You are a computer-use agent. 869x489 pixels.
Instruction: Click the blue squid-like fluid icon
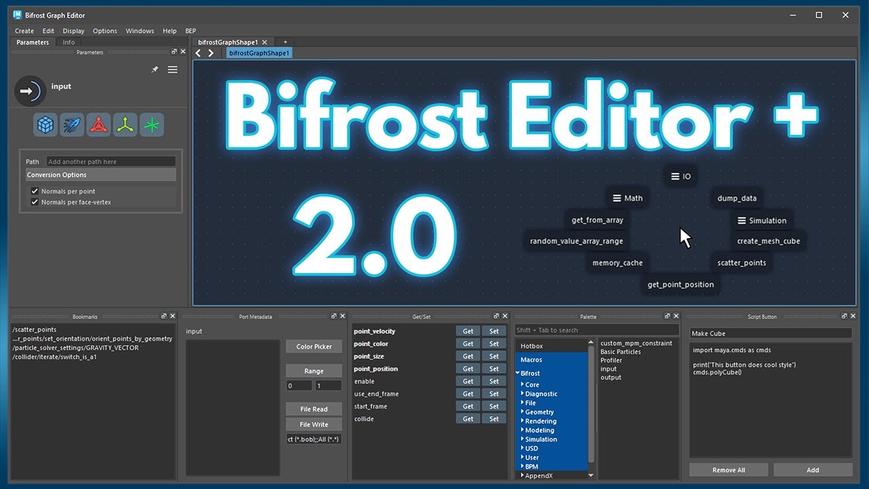click(x=72, y=125)
